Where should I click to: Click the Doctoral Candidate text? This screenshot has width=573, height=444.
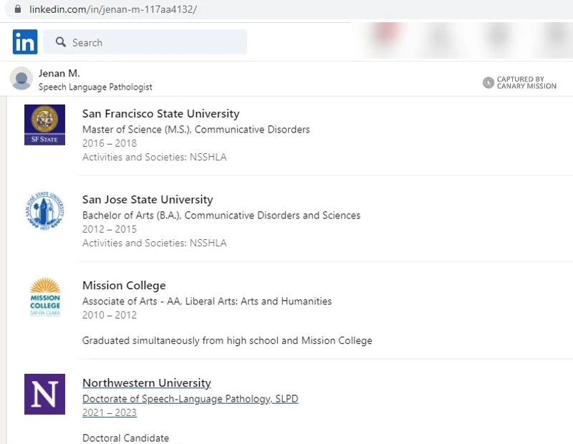125,438
